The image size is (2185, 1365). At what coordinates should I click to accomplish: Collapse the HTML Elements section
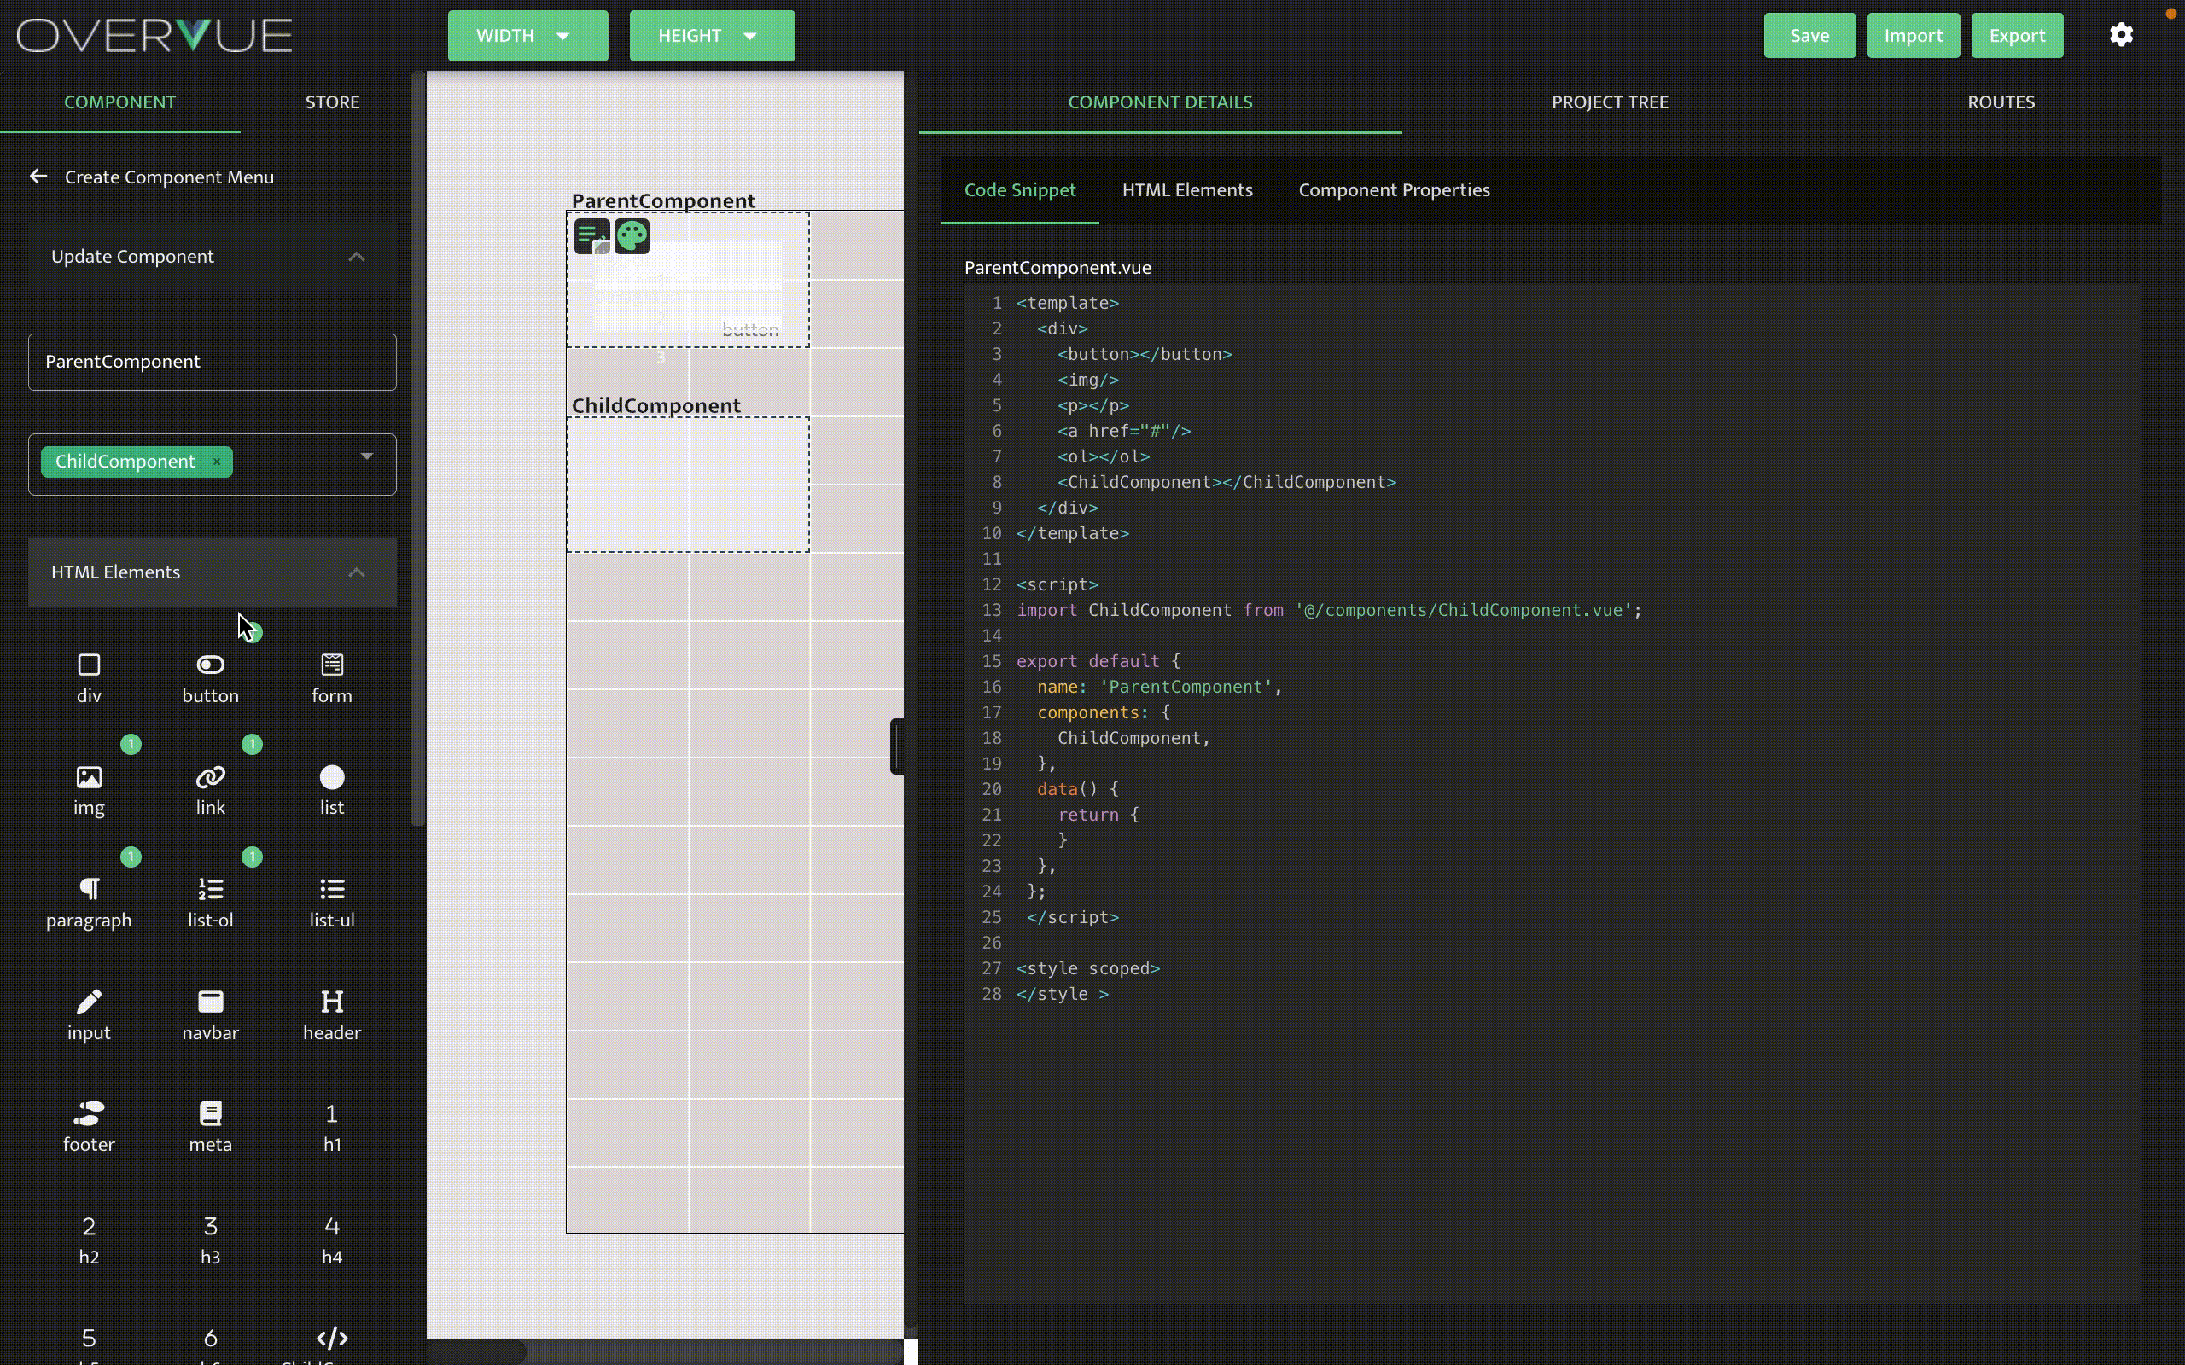click(x=213, y=572)
